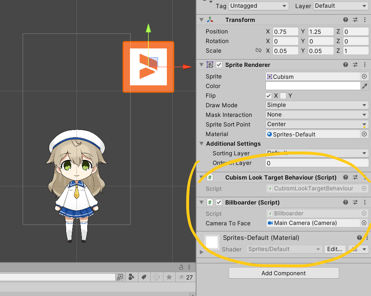Click the Add Component button
The width and height of the screenshot is (371, 296).
(x=284, y=273)
